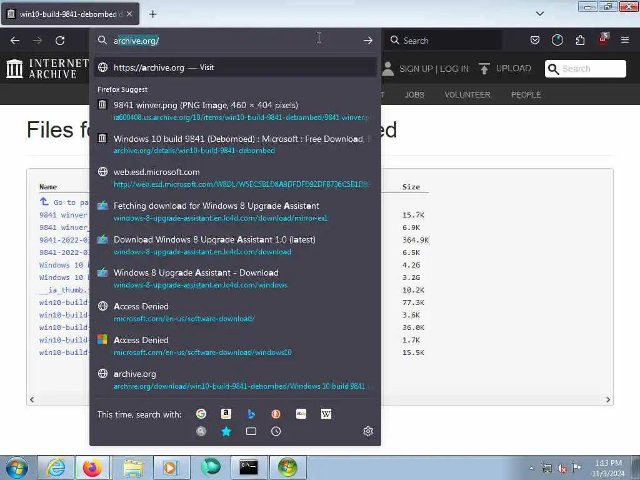Click the Go to parent directory link
Viewport: 640px width, 480px height.
(64, 202)
